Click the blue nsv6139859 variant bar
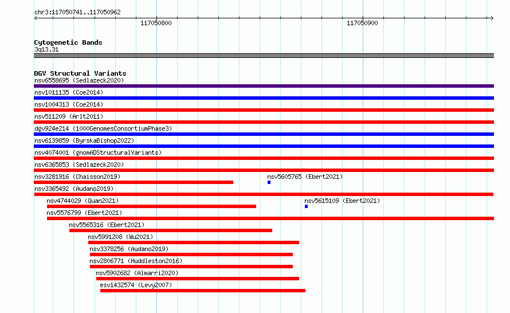Screen dimensions: 510x313 point(264,146)
